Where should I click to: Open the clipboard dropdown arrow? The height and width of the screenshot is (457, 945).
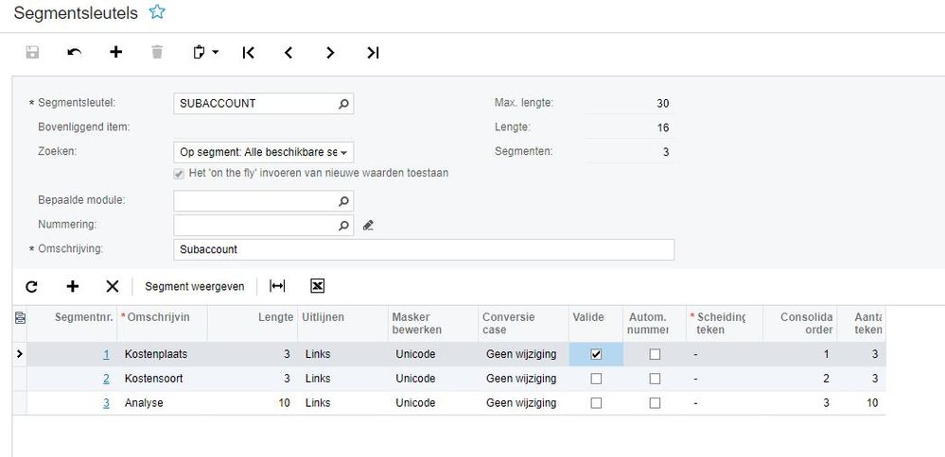click(216, 53)
